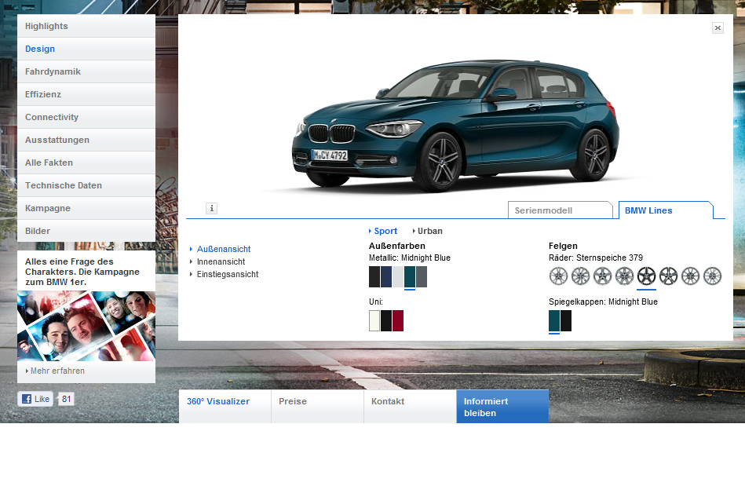This screenshot has height=497, width=745.
Task: Switch to Innenansicht view
Action: coord(221,261)
